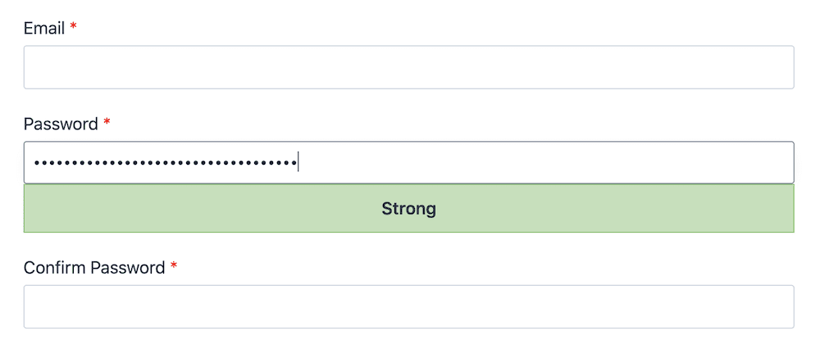Click the masked password dots

coord(166,163)
